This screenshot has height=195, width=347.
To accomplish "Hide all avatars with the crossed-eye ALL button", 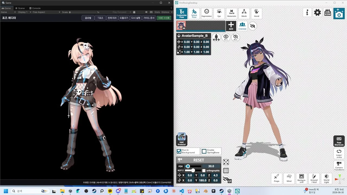I will coord(235,37).
